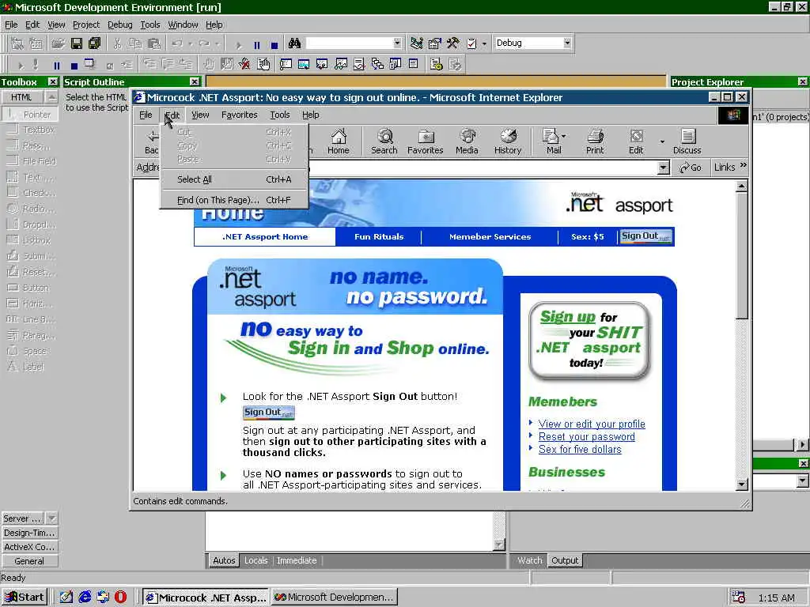Expand the Server toolbox tab dropdown
Image resolution: width=810 pixels, height=607 pixels.
[x=51, y=518]
